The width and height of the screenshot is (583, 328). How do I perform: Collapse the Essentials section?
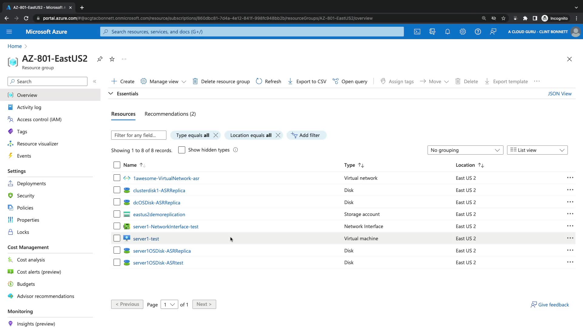[111, 94]
